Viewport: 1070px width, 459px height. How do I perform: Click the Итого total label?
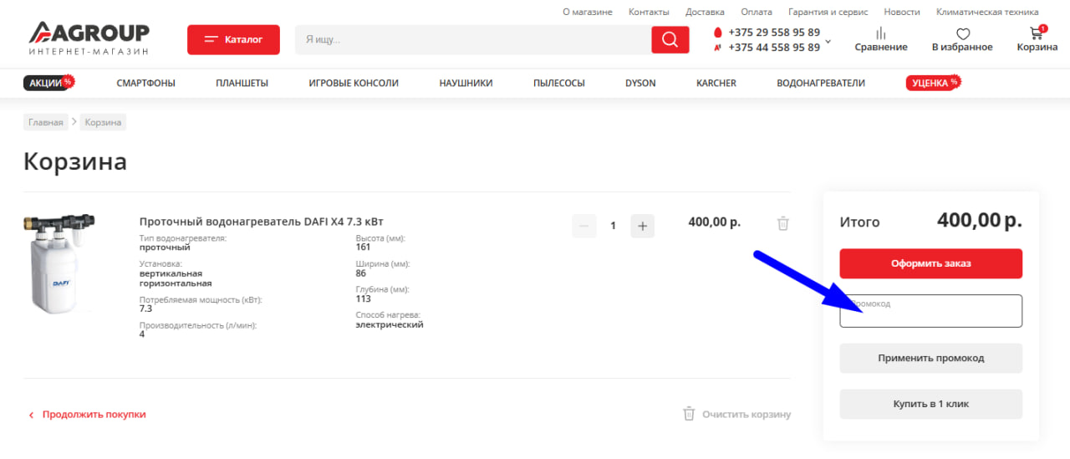click(859, 222)
